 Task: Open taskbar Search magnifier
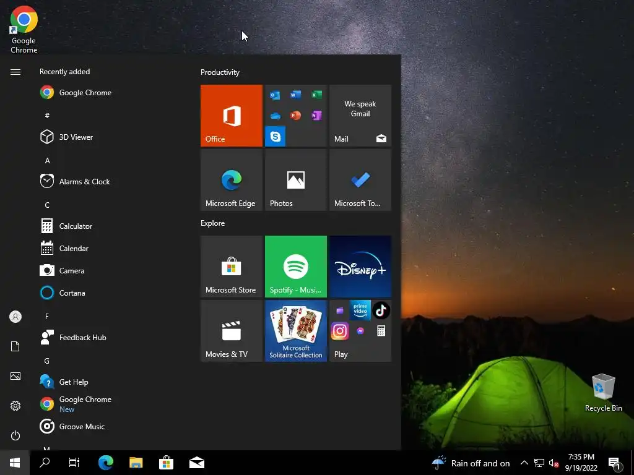[x=45, y=463]
